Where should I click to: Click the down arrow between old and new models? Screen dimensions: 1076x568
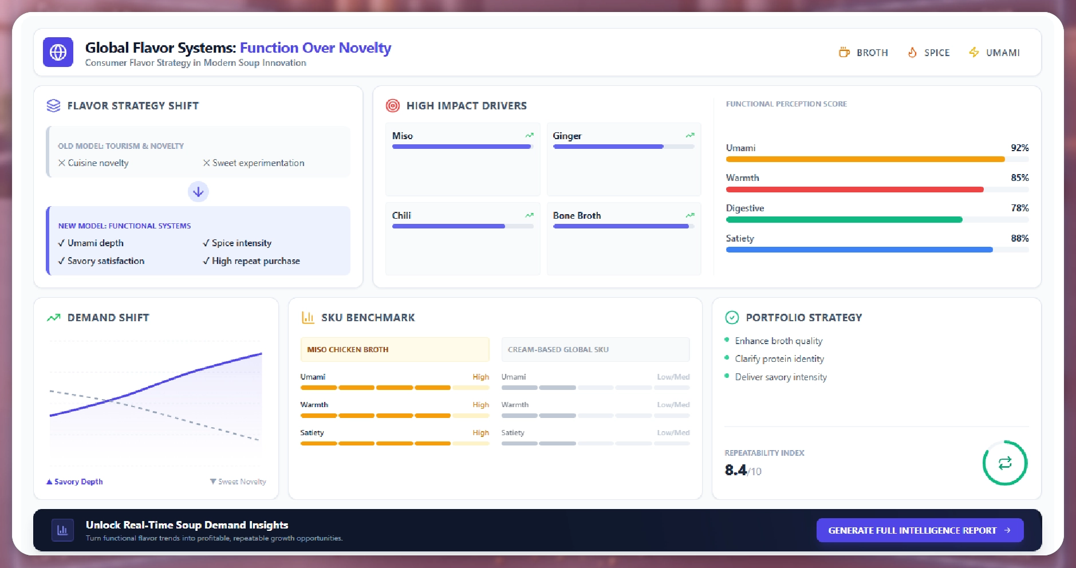point(198,192)
